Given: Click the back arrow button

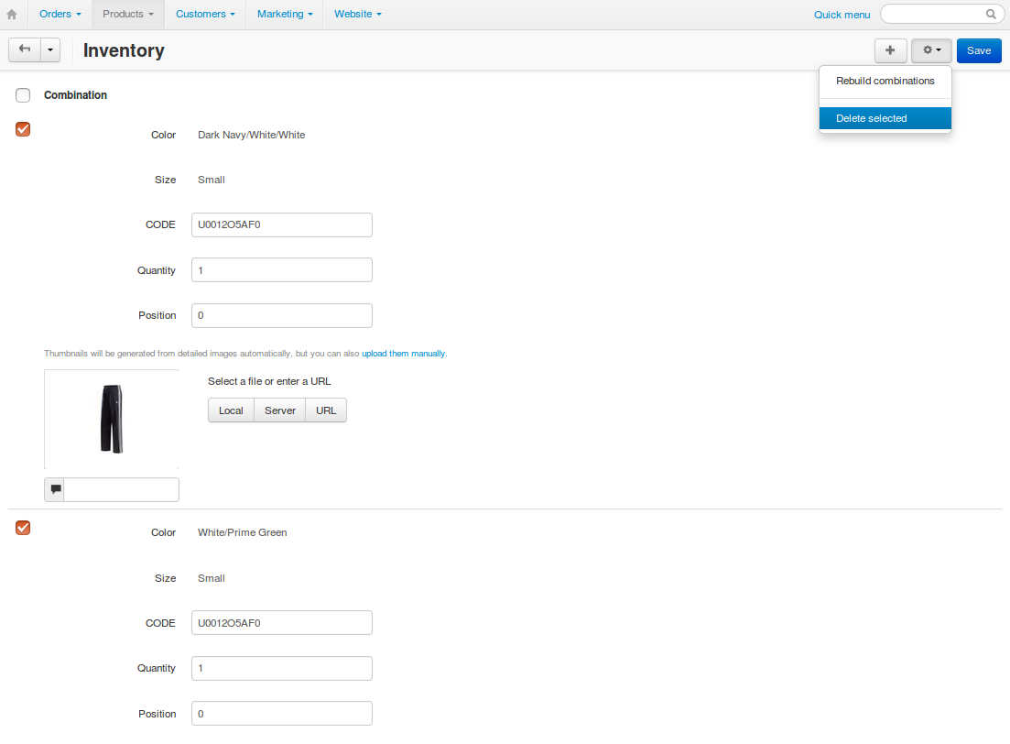Looking at the screenshot, I should [x=25, y=49].
